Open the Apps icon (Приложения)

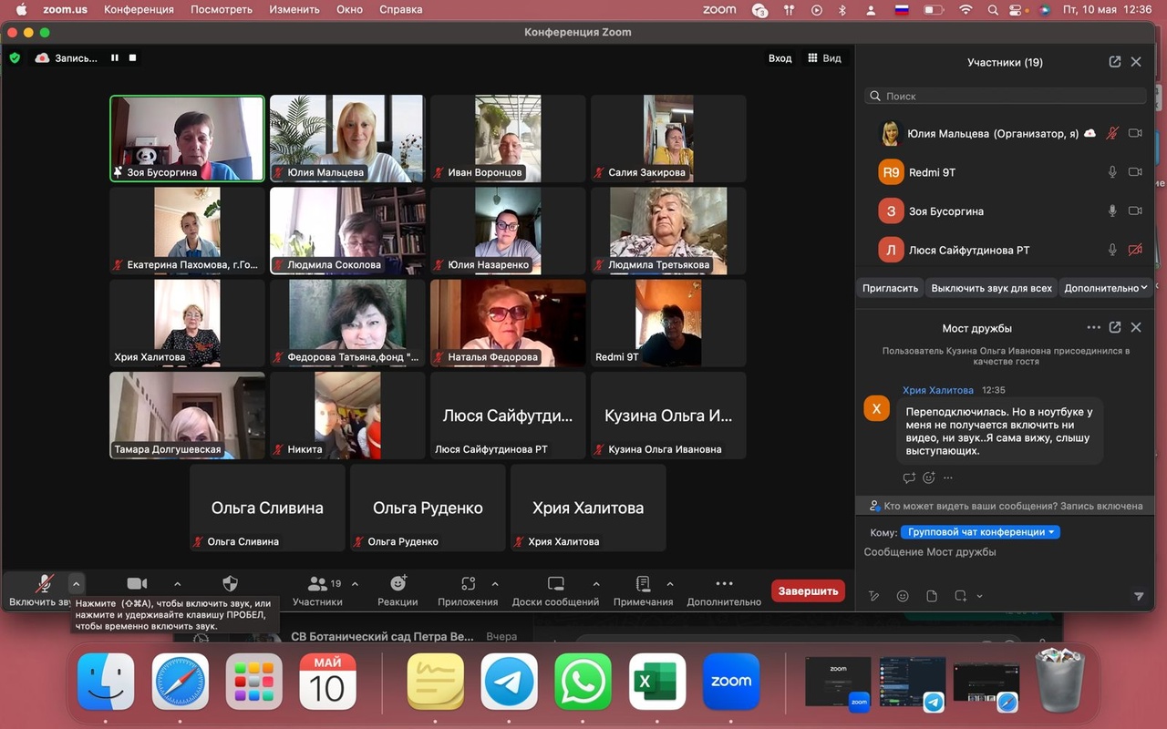point(468,584)
